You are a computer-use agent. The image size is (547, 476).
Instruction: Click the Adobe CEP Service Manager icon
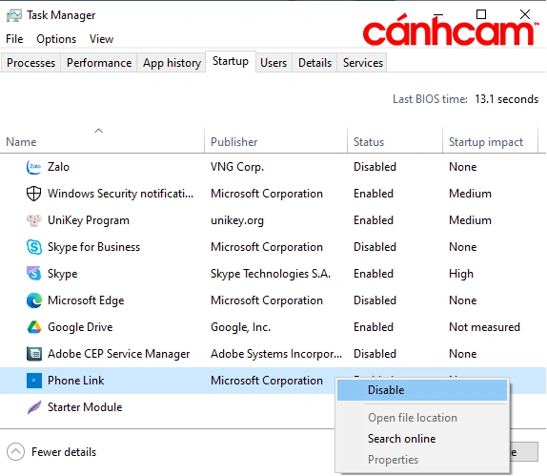(x=34, y=354)
